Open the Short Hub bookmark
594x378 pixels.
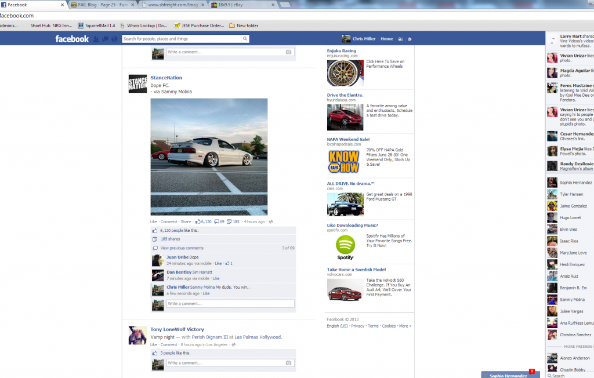40,26
